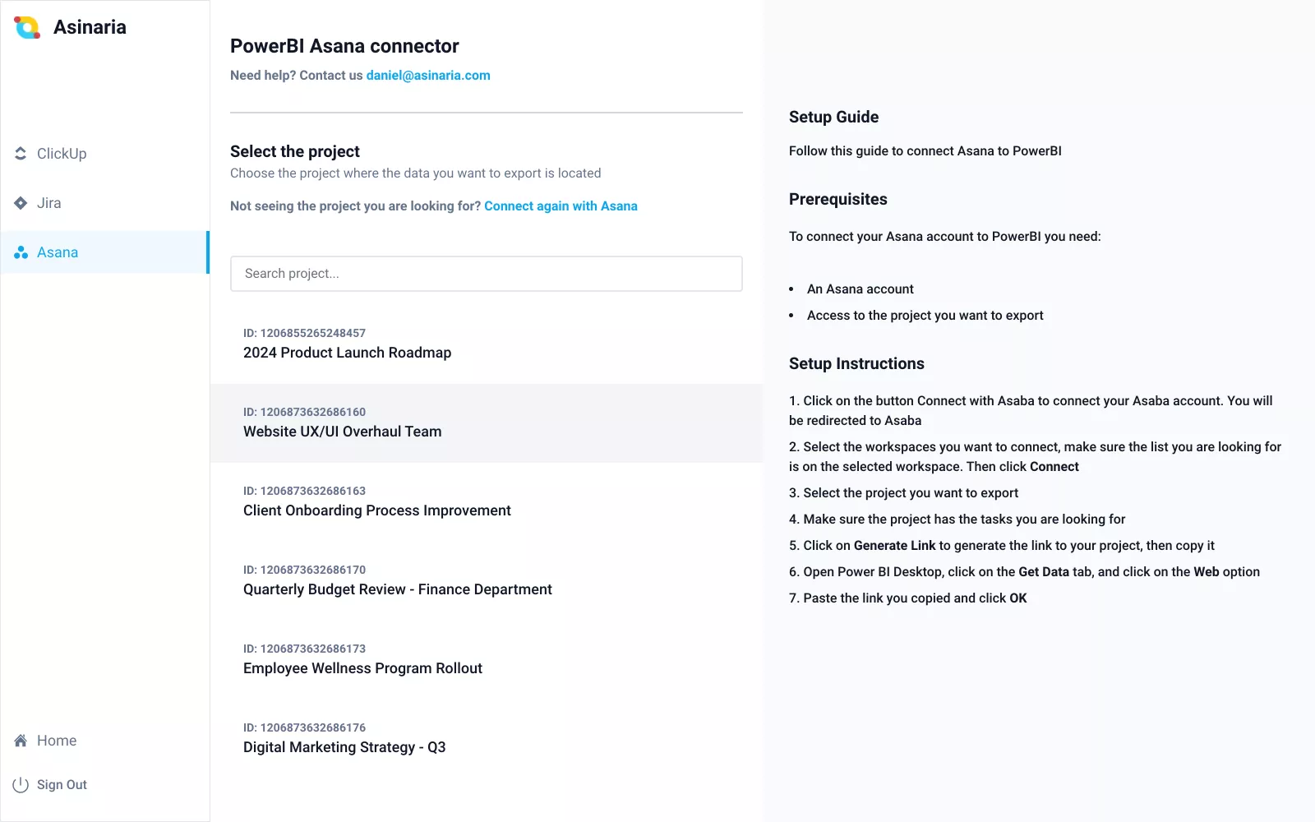Choose Website UX/UI Overhaul Team project
1315x822 pixels.
[x=487, y=423]
